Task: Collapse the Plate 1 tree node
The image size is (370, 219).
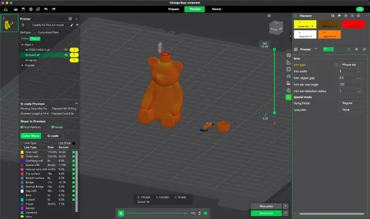Action: tap(23, 44)
